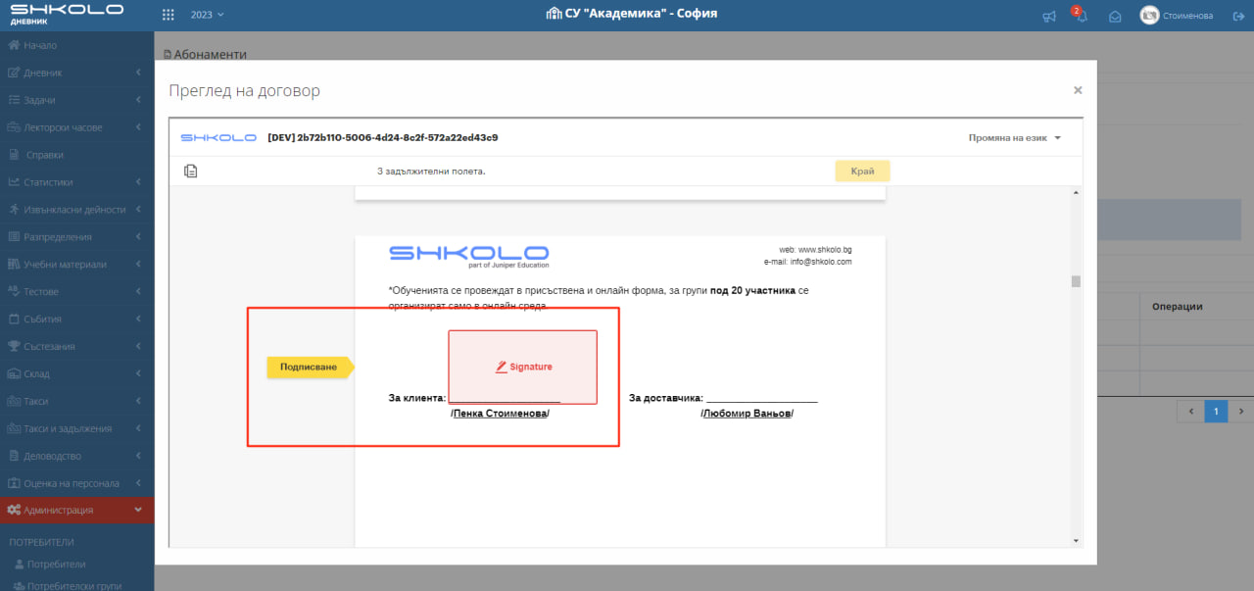Go to the next pagination page

pos(1240,412)
